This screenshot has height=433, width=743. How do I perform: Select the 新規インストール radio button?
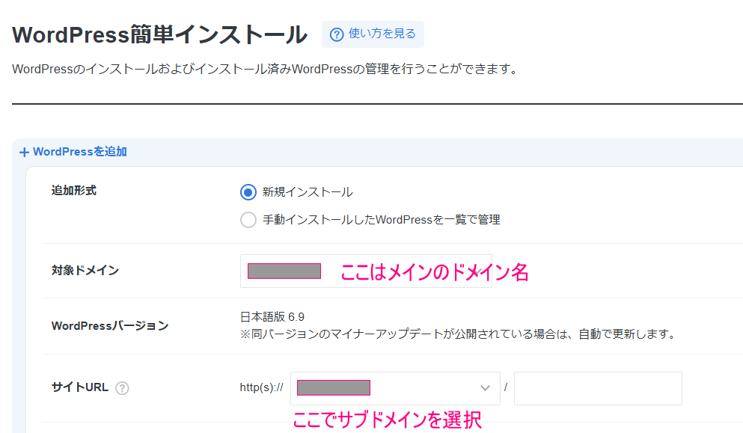(x=248, y=192)
